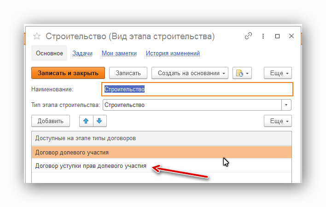Click the Записать button
326x207 pixels.
point(128,73)
